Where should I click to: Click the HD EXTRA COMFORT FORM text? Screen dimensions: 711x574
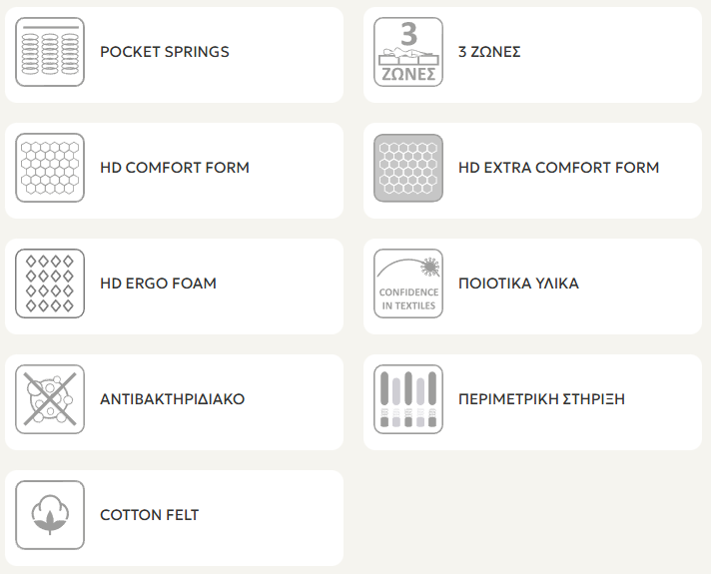pos(558,168)
